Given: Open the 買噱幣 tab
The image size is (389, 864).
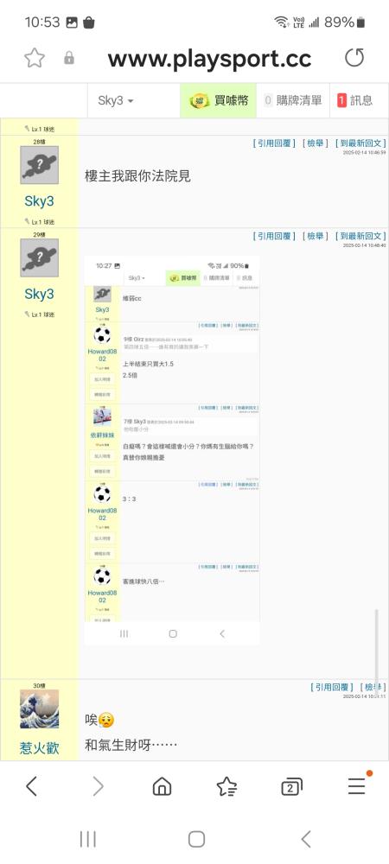Looking at the screenshot, I should [x=219, y=101].
